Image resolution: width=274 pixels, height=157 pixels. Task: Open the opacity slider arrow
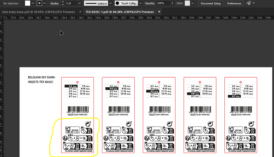(x=172, y=3)
